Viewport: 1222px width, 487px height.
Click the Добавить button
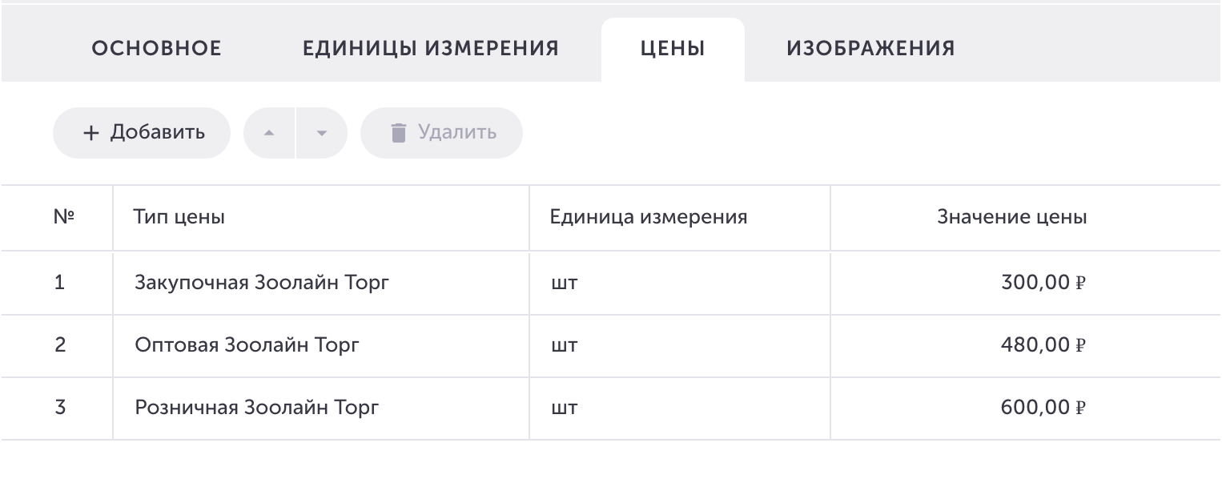point(142,133)
